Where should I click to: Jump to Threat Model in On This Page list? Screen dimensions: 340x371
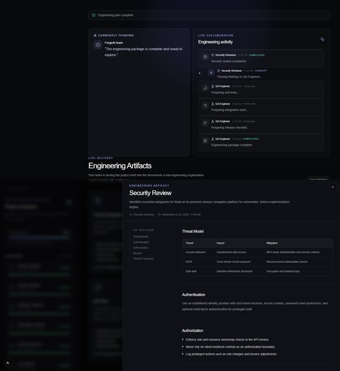click(141, 236)
